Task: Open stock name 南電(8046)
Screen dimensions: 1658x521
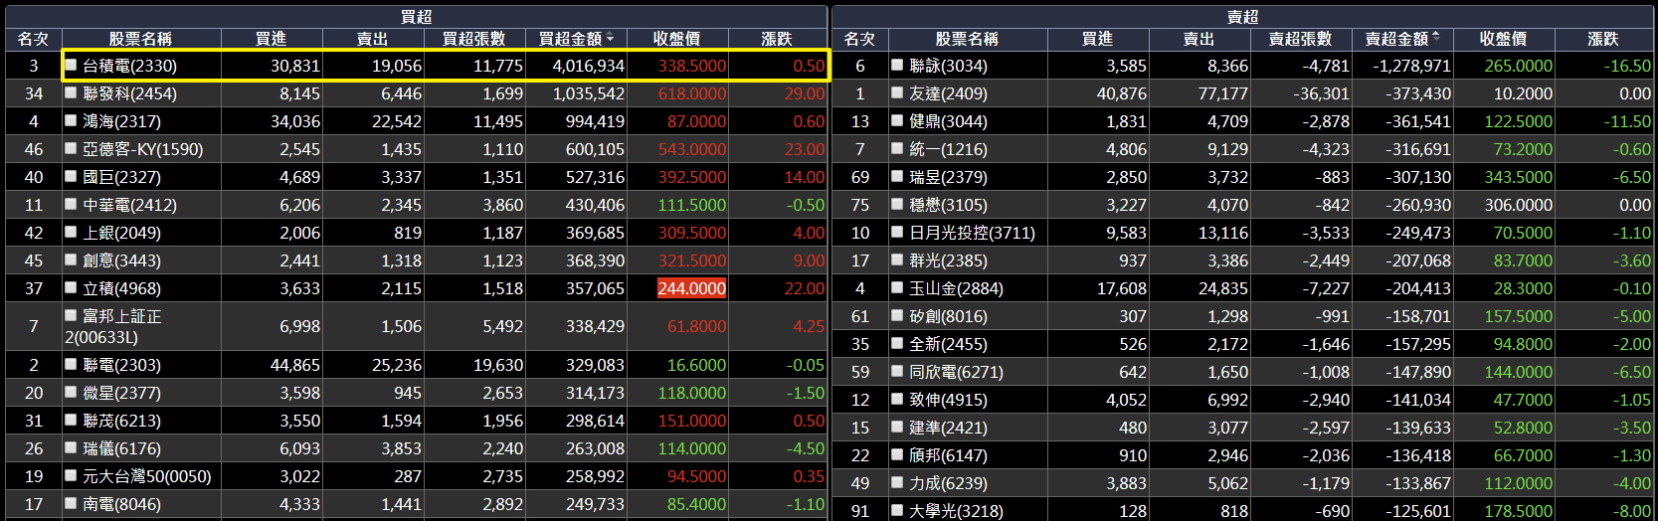Action: pyautogui.click(x=121, y=504)
